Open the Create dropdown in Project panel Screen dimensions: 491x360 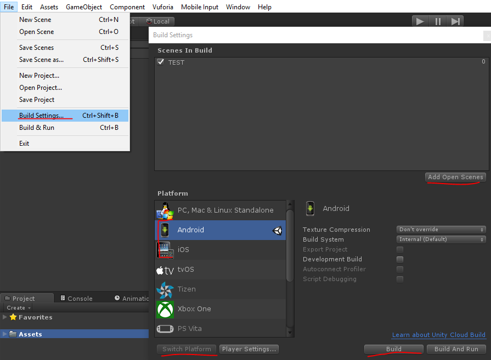(x=18, y=308)
